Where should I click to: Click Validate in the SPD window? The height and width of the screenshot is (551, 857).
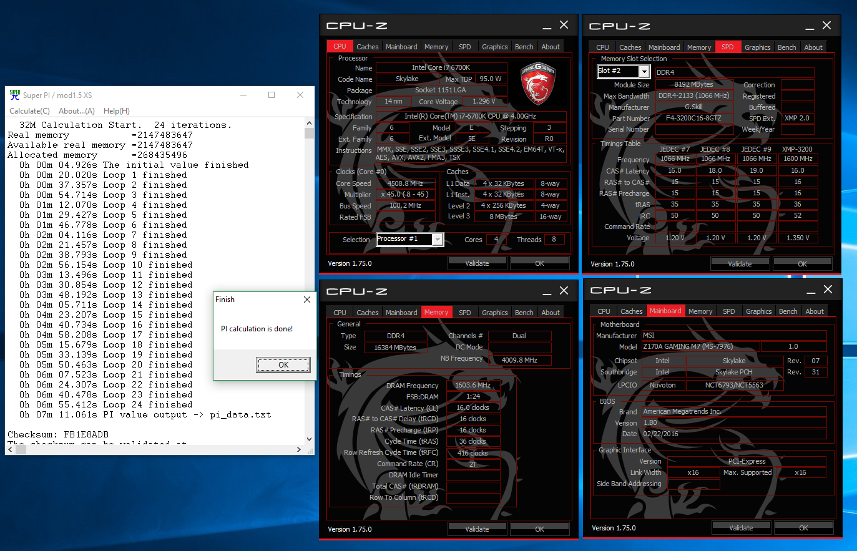(740, 264)
